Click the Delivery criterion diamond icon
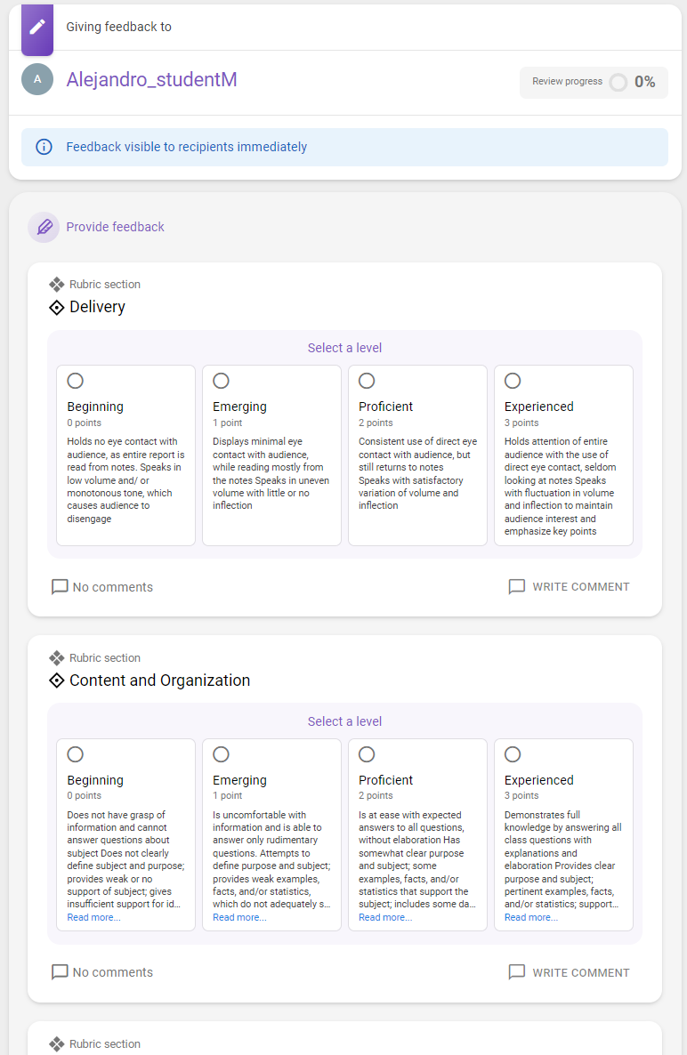 pyautogui.click(x=56, y=307)
